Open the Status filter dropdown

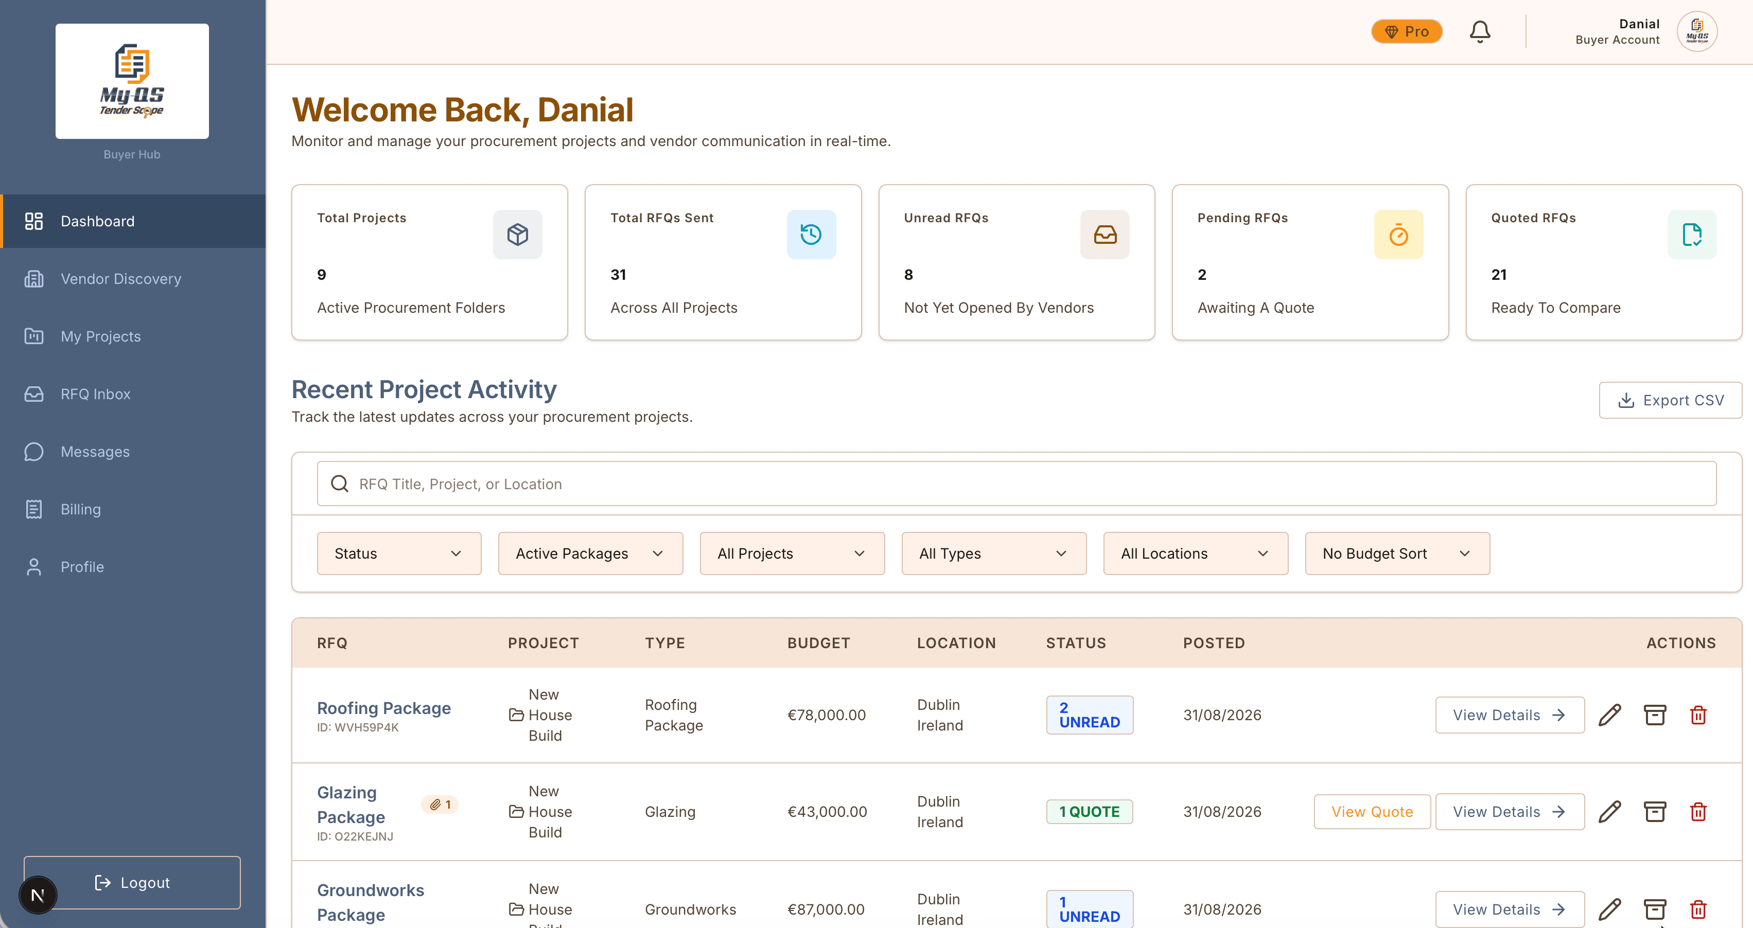(x=399, y=554)
